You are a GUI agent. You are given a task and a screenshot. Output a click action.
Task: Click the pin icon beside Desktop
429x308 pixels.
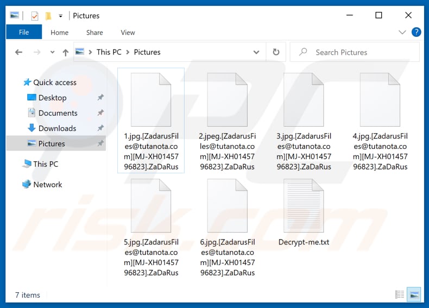(x=100, y=97)
